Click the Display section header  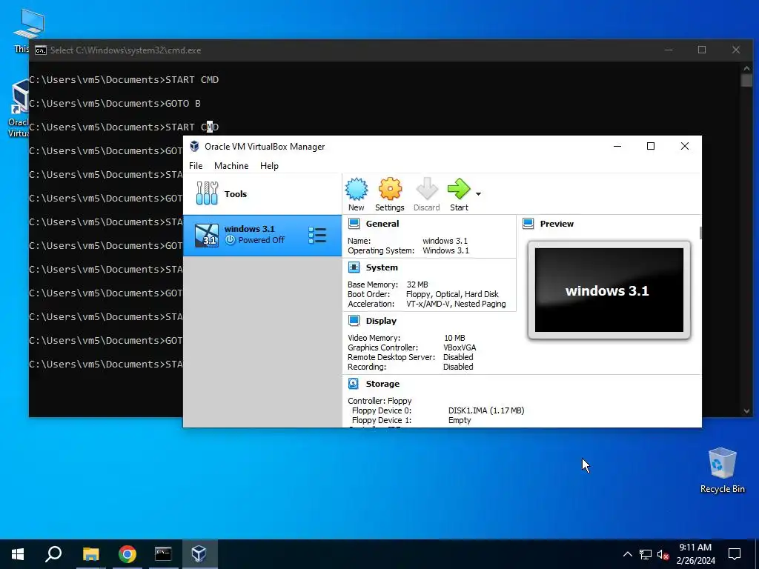381,321
